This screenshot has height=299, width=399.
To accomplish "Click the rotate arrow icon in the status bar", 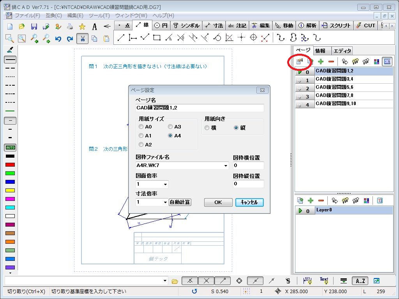I will [194, 291].
